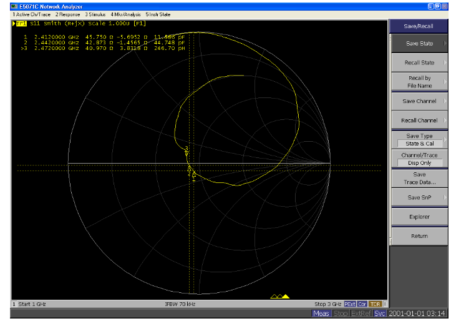
Task: Click the Return softkey
Action: pos(419,236)
